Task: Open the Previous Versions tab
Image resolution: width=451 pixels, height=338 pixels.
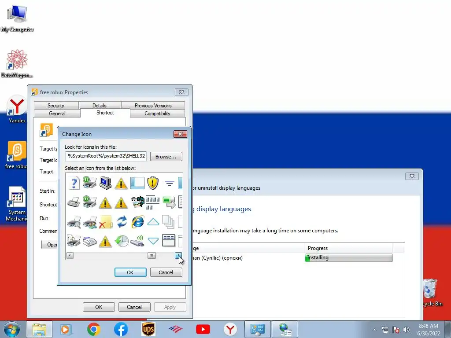Action: 153,106
